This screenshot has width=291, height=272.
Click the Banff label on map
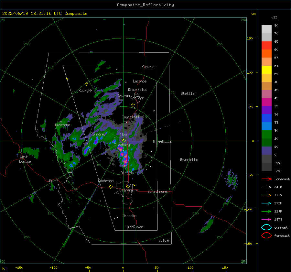(x=53, y=180)
